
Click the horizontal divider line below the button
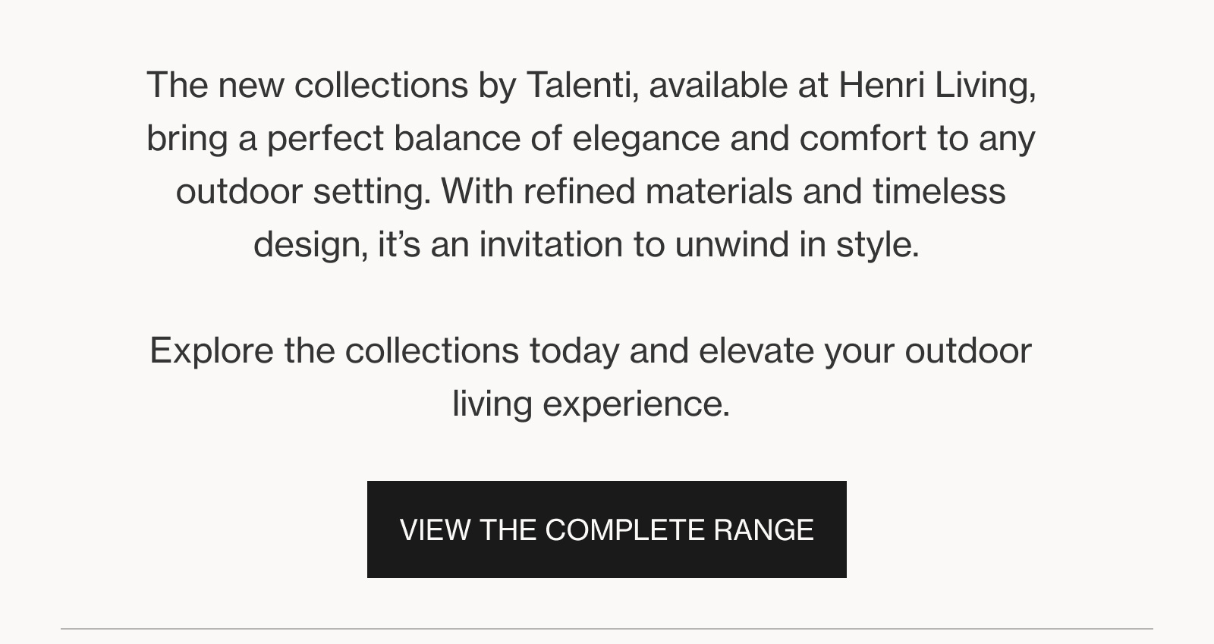tap(607, 629)
